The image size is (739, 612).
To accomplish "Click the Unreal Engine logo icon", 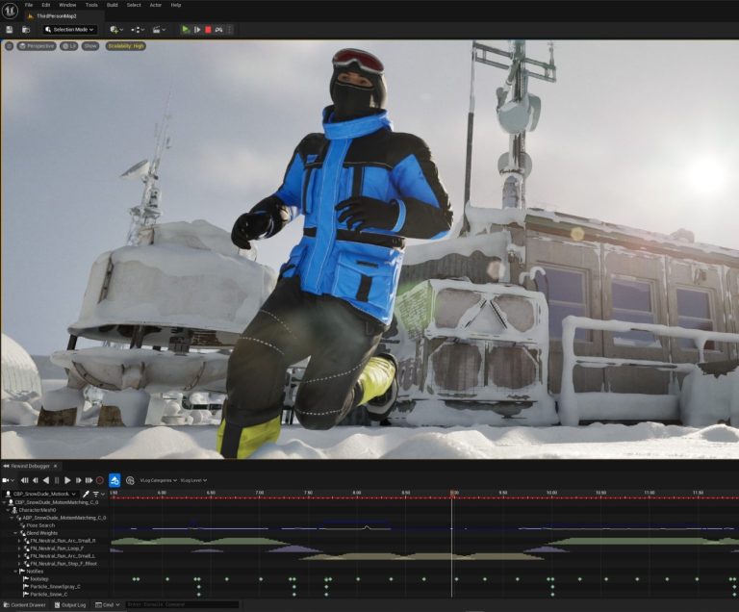I will pos(10,11).
